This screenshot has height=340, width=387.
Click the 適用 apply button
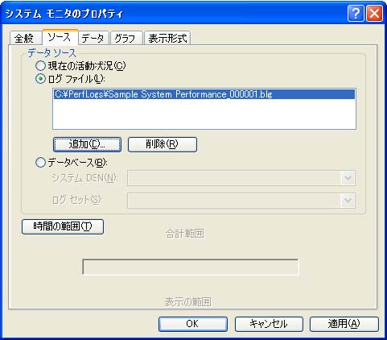click(344, 324)
